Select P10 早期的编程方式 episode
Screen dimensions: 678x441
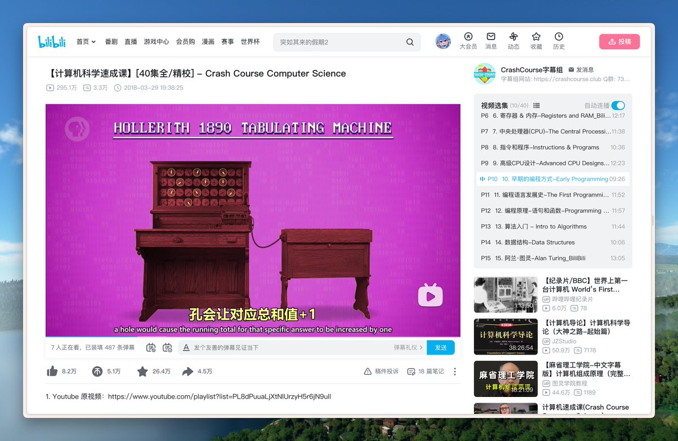pyautogui.click(x=553, y=179)
